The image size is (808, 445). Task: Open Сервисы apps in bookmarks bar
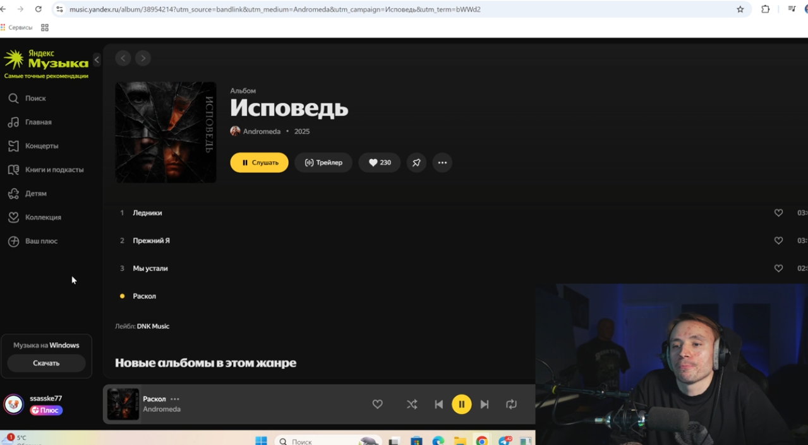[x=17, y=28]
